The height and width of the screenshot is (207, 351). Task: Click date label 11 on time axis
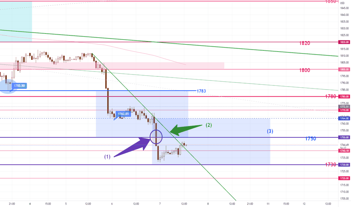[268, 204]
